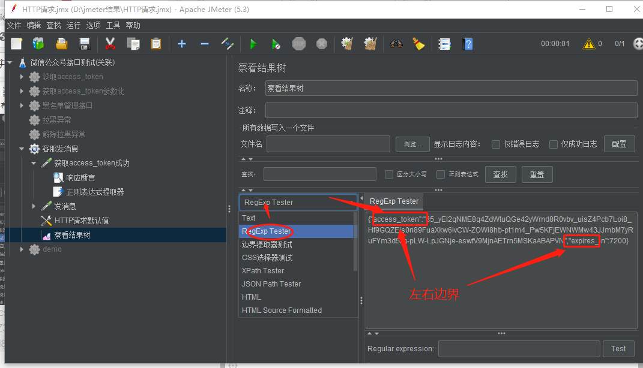Screen dimensions: 643x368
Task: Expand the demo node
Action: (22, 249)
